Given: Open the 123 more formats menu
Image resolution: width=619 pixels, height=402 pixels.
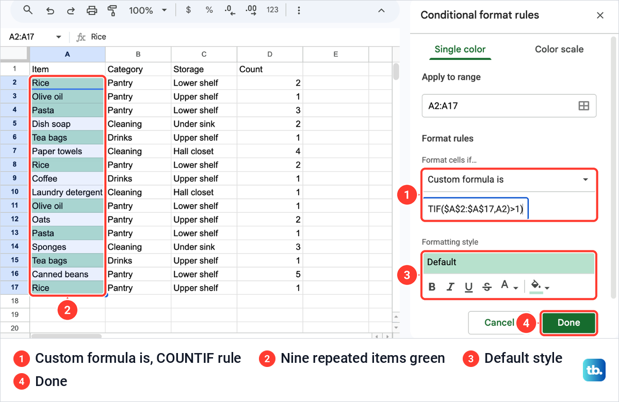Looking at the screenshot, I should (272, 10).
